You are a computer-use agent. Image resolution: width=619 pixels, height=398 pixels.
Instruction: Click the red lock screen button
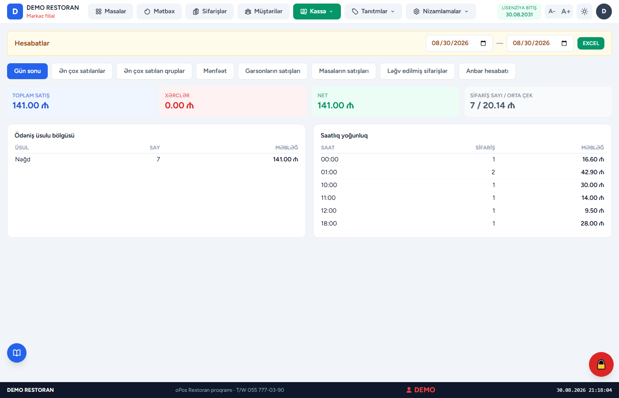[601, 364]
